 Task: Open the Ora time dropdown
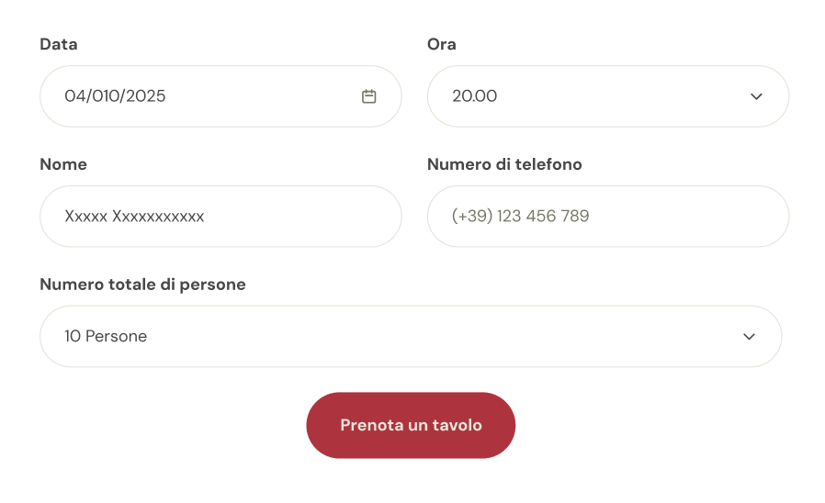[607, 96]
